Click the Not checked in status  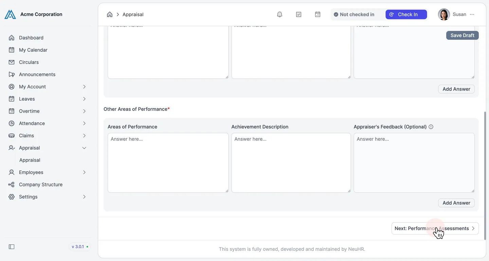[354, 14]
